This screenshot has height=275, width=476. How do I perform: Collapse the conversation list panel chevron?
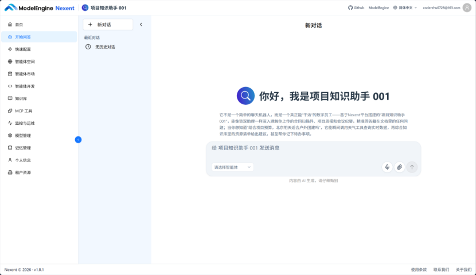tap(141, 25)
